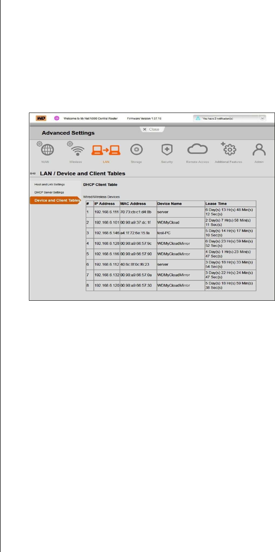Click WDMyCloudMirror in row 4
This screenshot has width=275, height=552.
[173, 243]
